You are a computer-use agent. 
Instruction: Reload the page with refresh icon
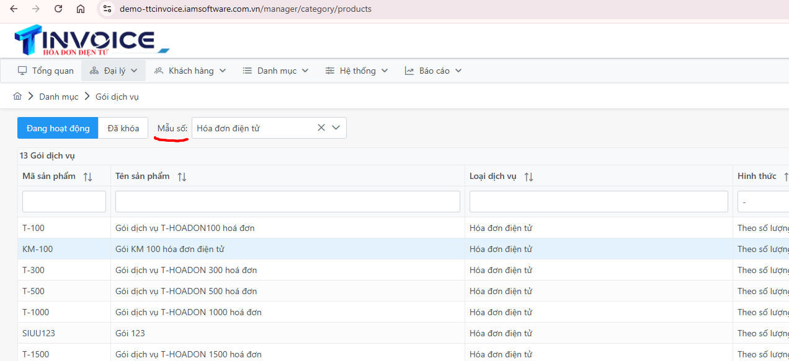coord(58,9)
